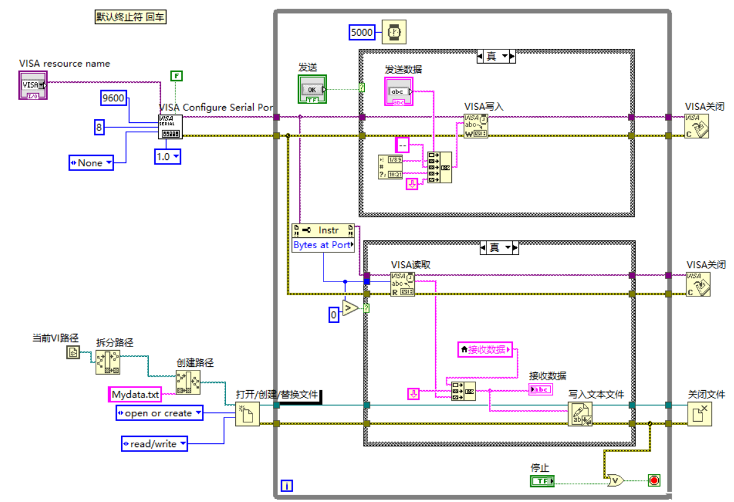This screenshot has height=502, width=734.
Task: Click the upper carriage return constant
Action: point(412,184)
